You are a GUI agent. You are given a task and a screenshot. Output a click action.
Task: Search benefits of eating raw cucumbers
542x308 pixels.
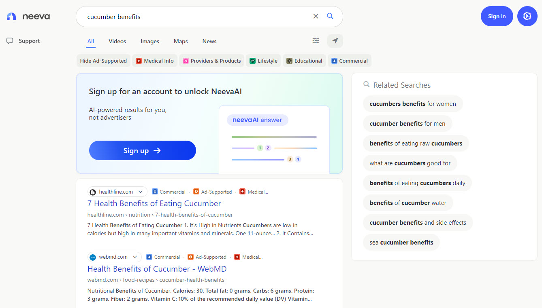pyautogui.click(x=416, y=143)
